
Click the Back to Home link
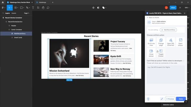pos(153,18)
